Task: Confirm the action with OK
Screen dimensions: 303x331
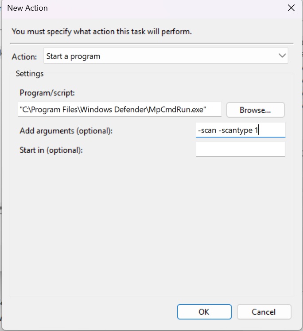Action: click(x=204, y=312)
